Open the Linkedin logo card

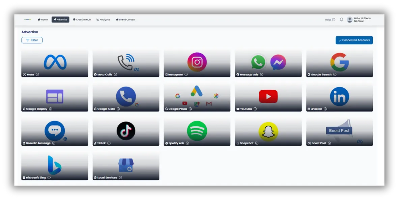coord(339,96)
